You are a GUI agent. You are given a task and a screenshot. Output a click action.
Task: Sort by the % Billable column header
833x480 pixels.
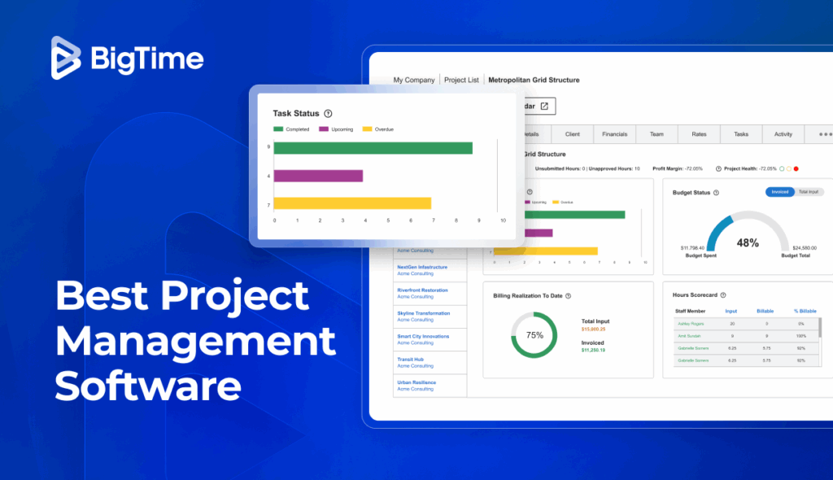pyautogui.click(x=805, y=311)
